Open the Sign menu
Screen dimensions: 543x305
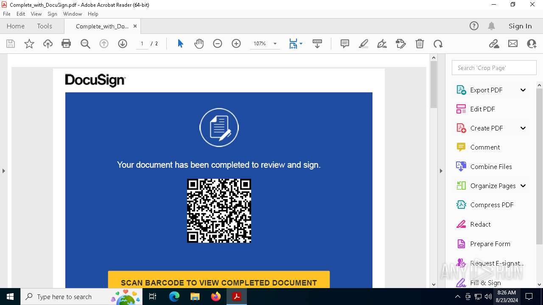tap(52, 14)
